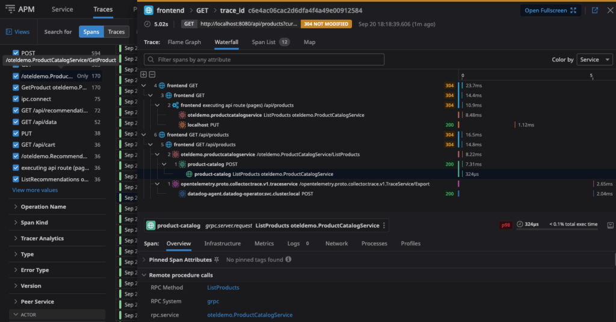Click the Open Fullscreen button
This screenshot has width=616, height=322.
[550, 11]
